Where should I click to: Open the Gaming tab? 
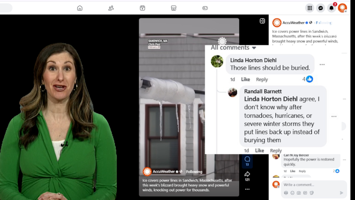tap(205, 8)
